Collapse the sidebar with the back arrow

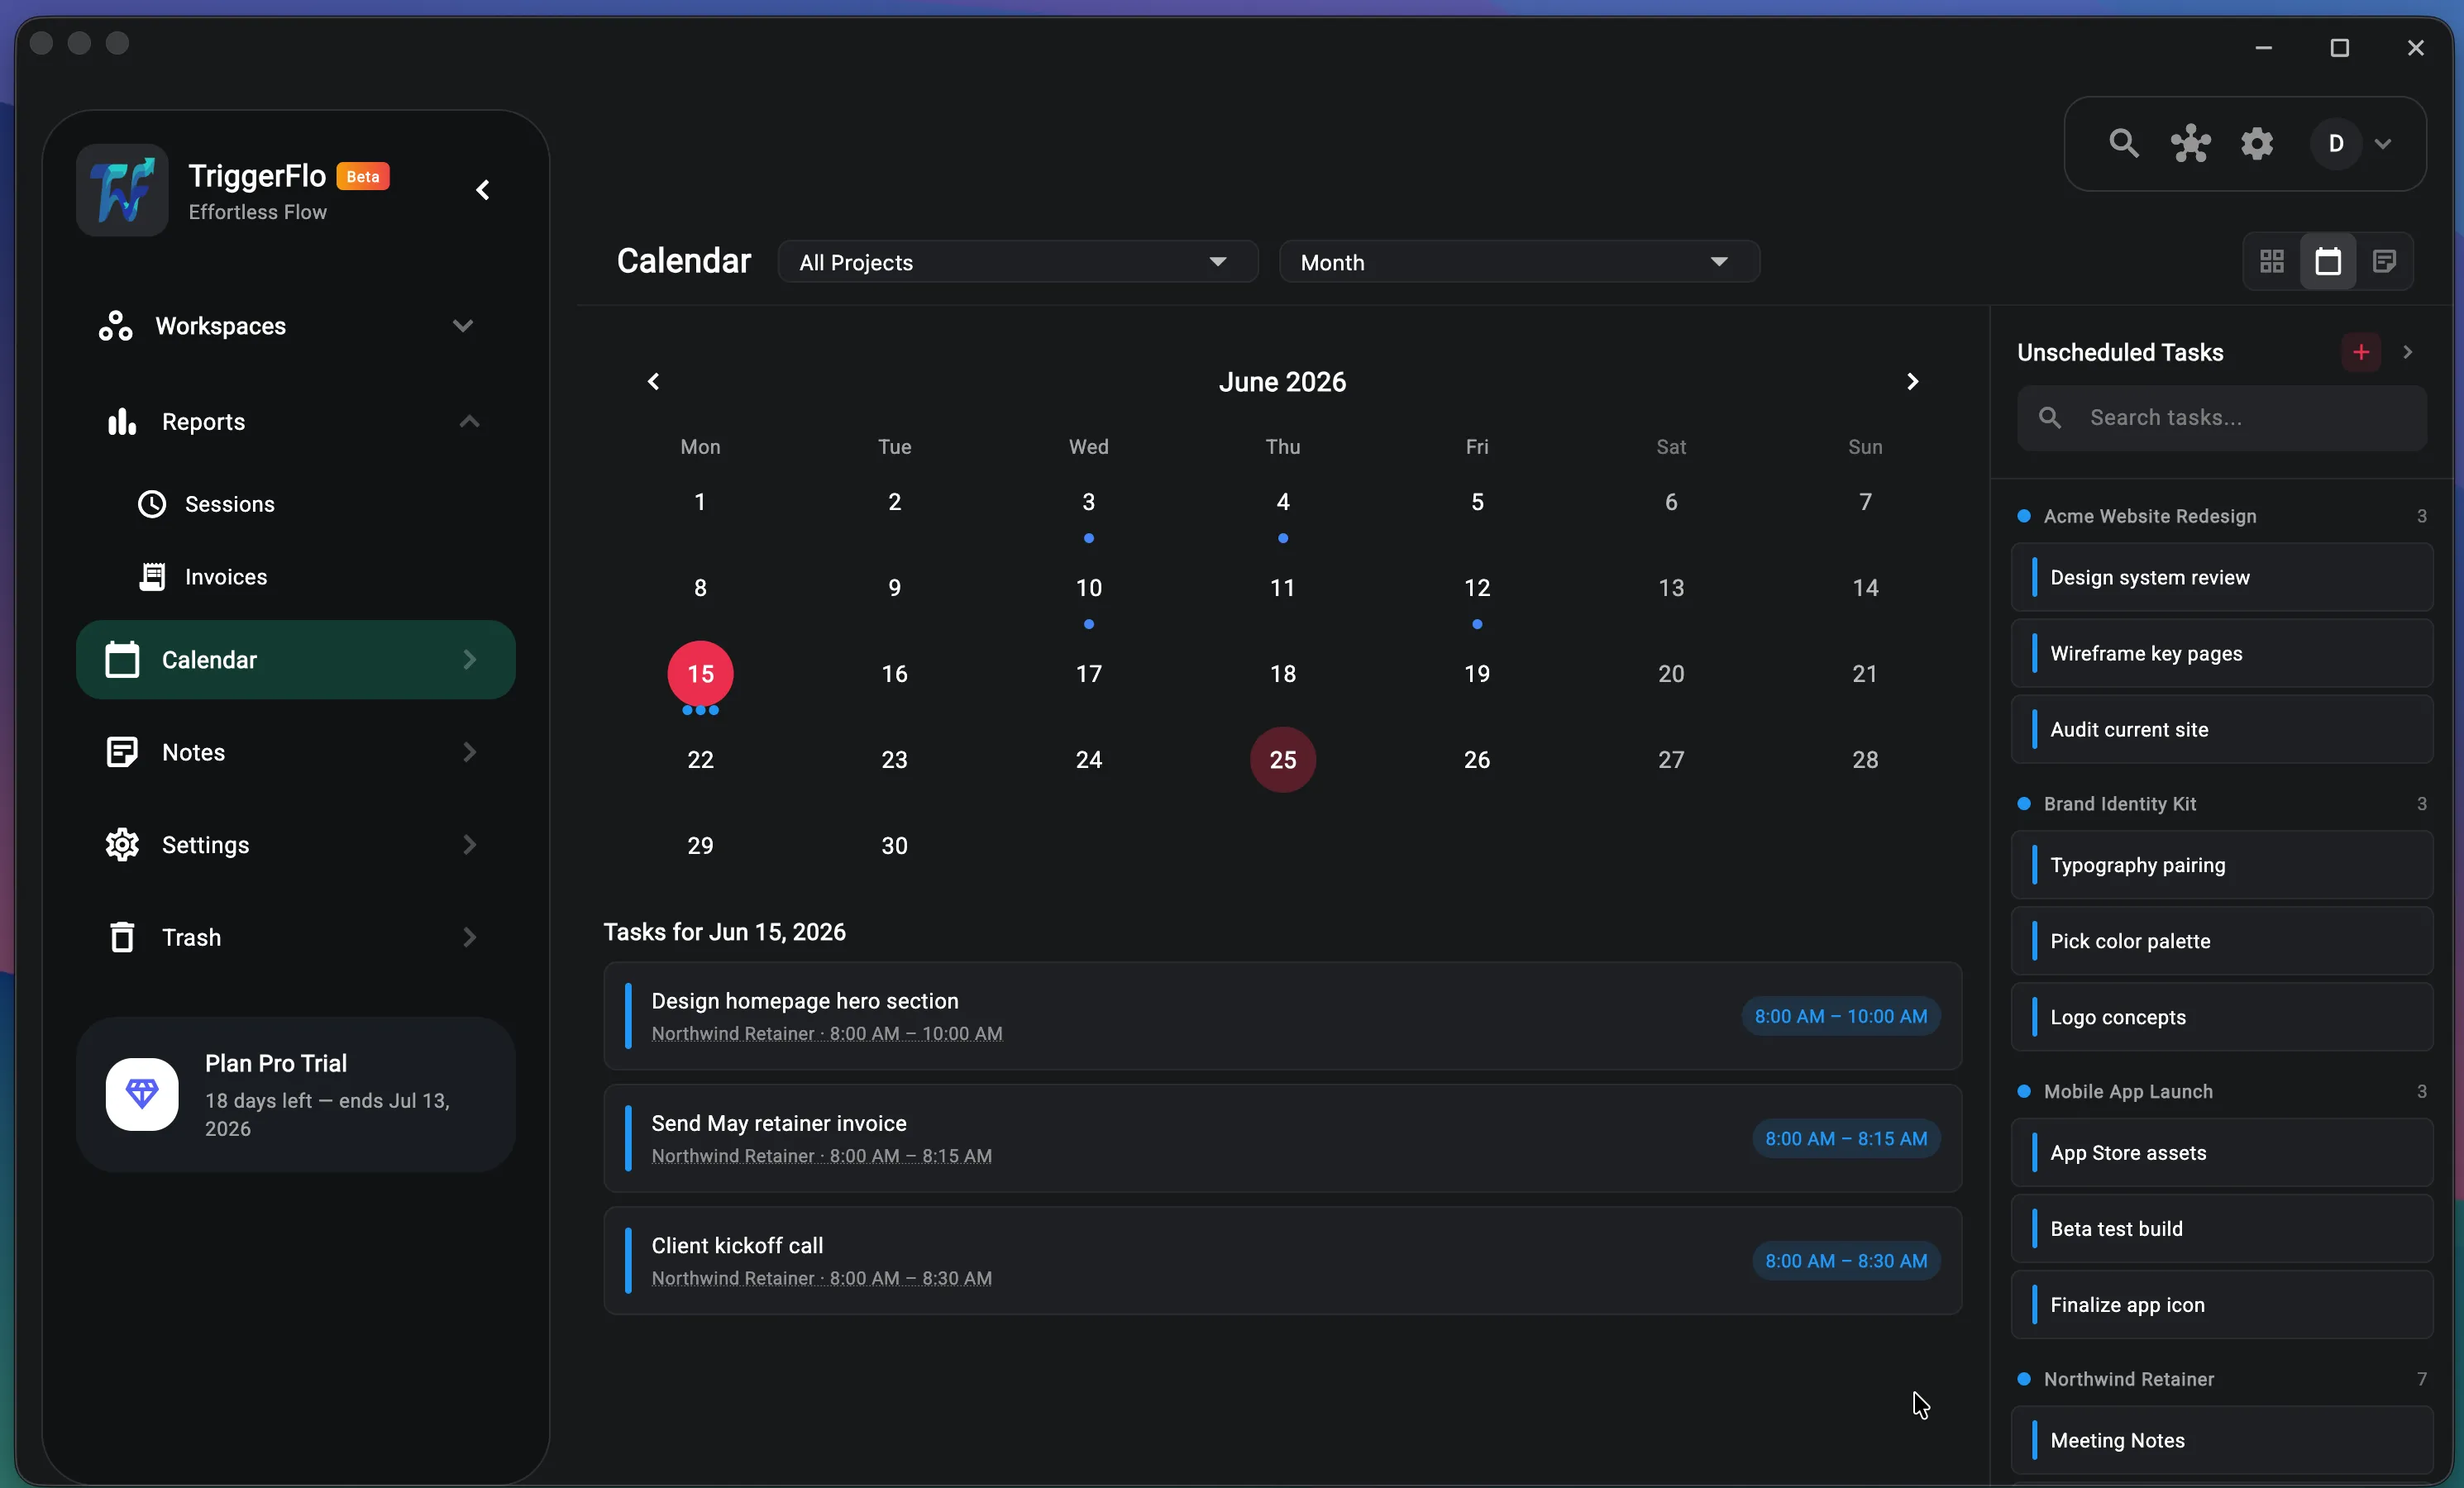coord(482,190)
